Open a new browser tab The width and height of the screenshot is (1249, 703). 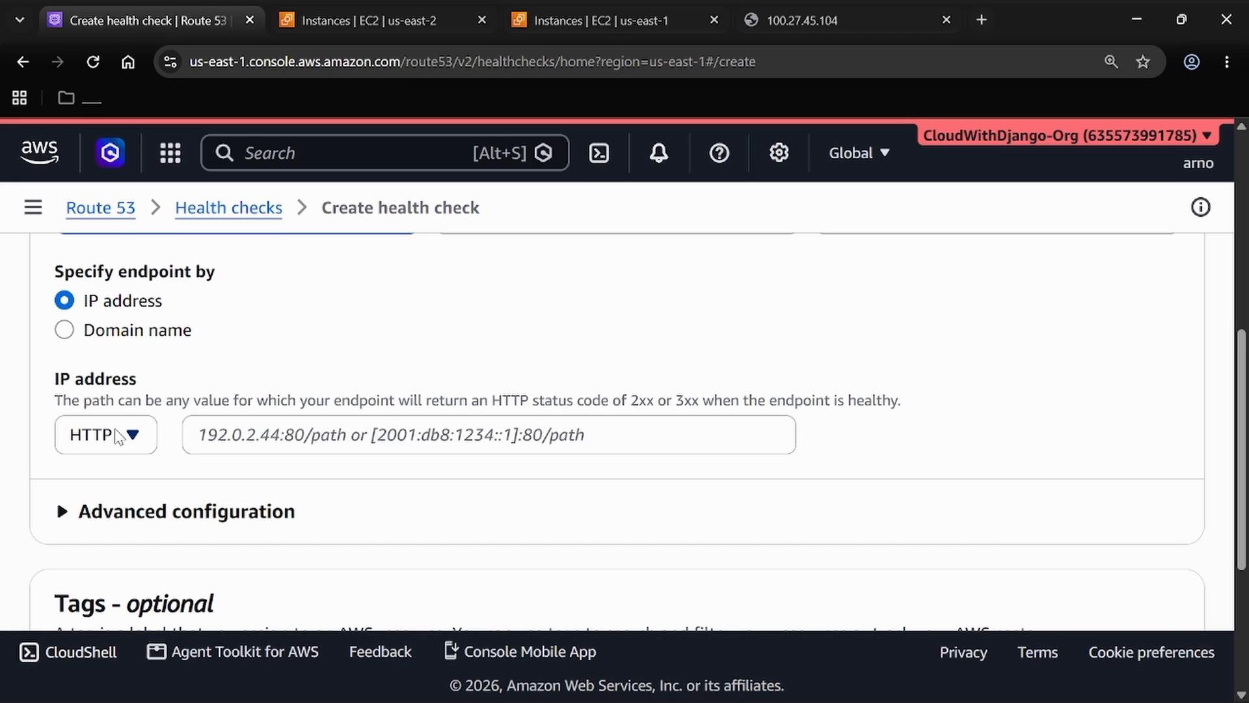click(x=982, y=20)
